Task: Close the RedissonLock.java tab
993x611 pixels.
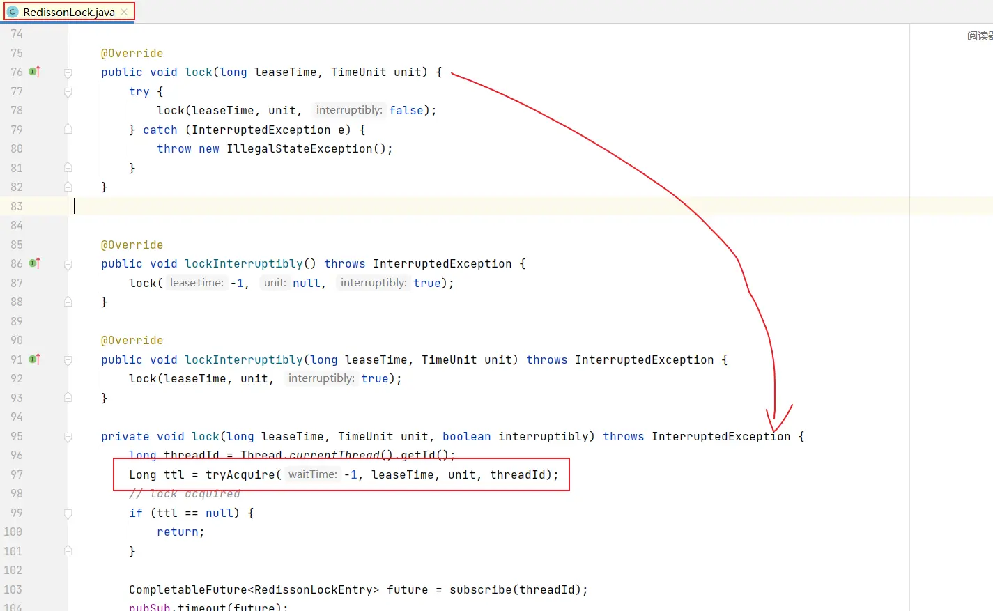Action: coord(124,12)
